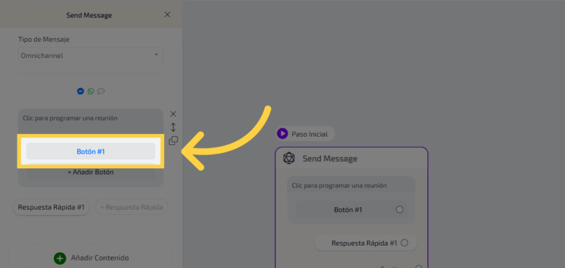Close the Send Message side panel
This screenshot has width=565, height=268.
[x=167, y=14]
